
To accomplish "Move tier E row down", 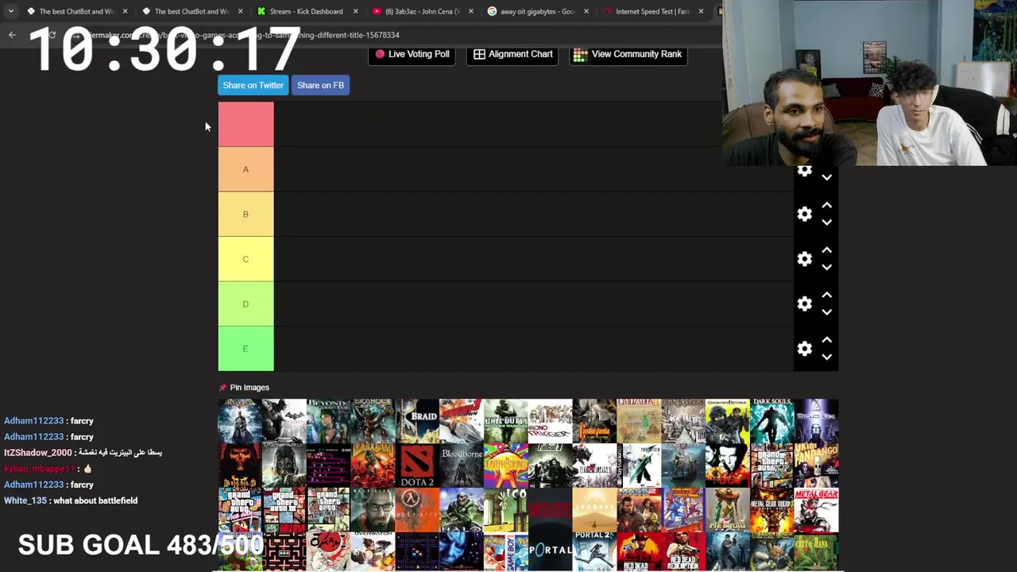I will click(827, 357).
